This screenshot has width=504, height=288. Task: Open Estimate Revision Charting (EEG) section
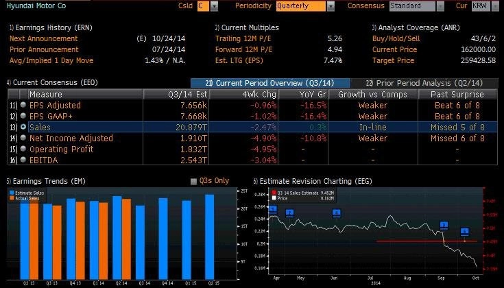coord(313,181)
